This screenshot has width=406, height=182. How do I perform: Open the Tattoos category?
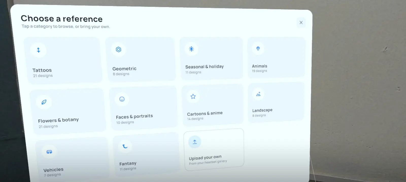click(x=63, y=60)
